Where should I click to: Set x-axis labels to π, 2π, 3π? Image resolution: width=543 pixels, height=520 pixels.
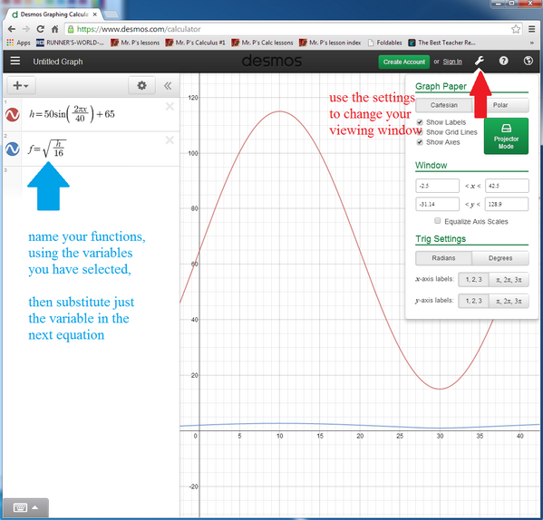(x=509, y=280)
